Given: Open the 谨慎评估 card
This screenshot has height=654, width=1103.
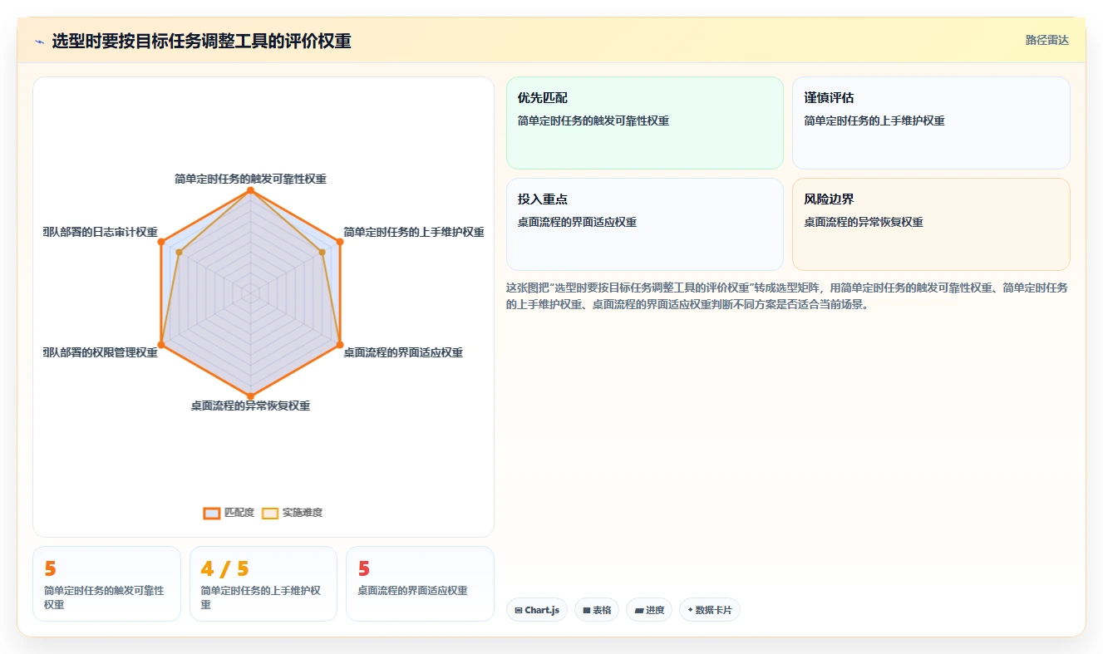Looking at the screenshot, I should tap(931, 123).
